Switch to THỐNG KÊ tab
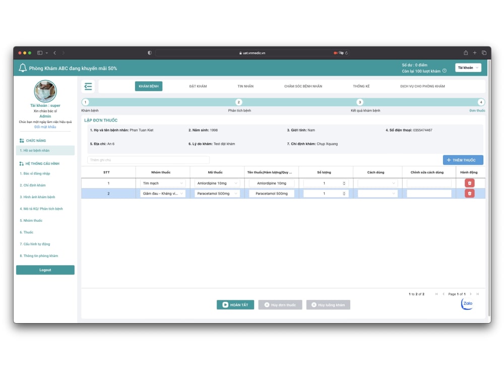This screenshot has height=378, width=504. 361,86
